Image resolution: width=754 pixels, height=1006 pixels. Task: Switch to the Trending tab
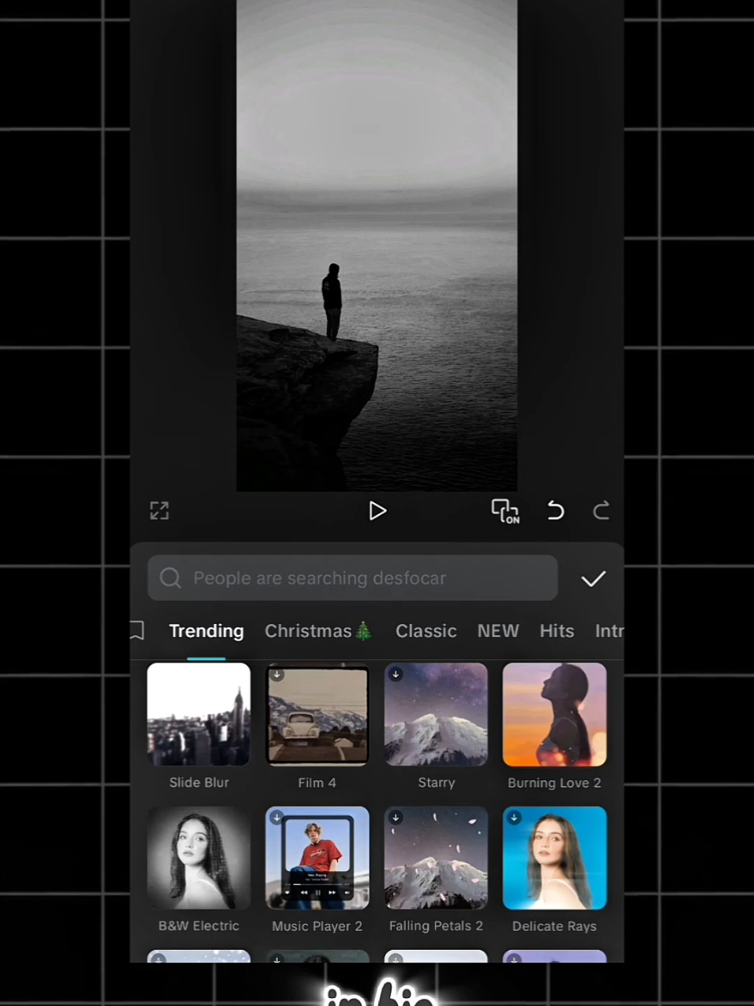click(x=206, y=631)
